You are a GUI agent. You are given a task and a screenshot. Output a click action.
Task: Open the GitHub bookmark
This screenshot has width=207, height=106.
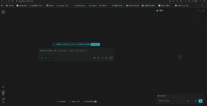click(50, 6)
